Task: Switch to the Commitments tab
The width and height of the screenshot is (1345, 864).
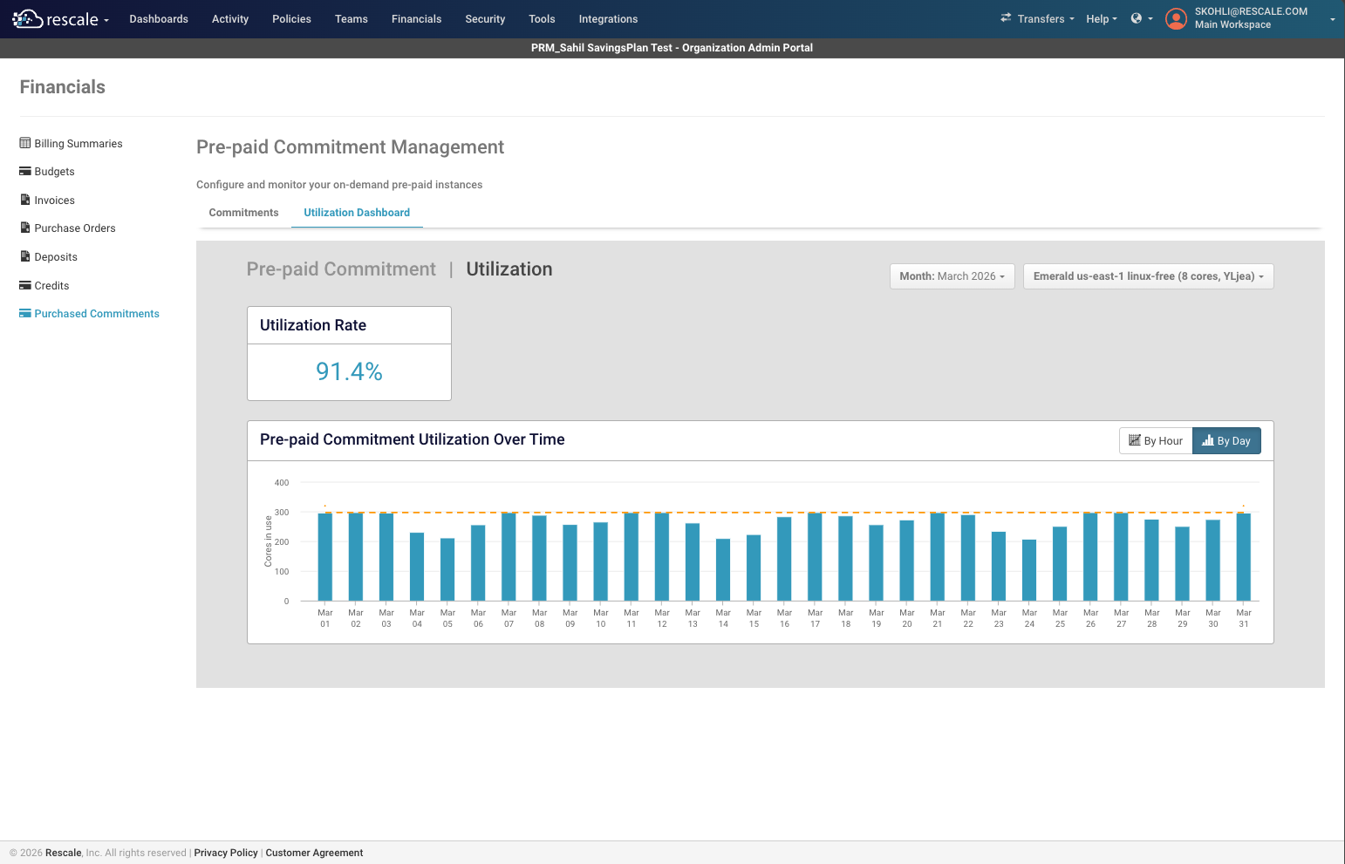Action: coord(243,213)
